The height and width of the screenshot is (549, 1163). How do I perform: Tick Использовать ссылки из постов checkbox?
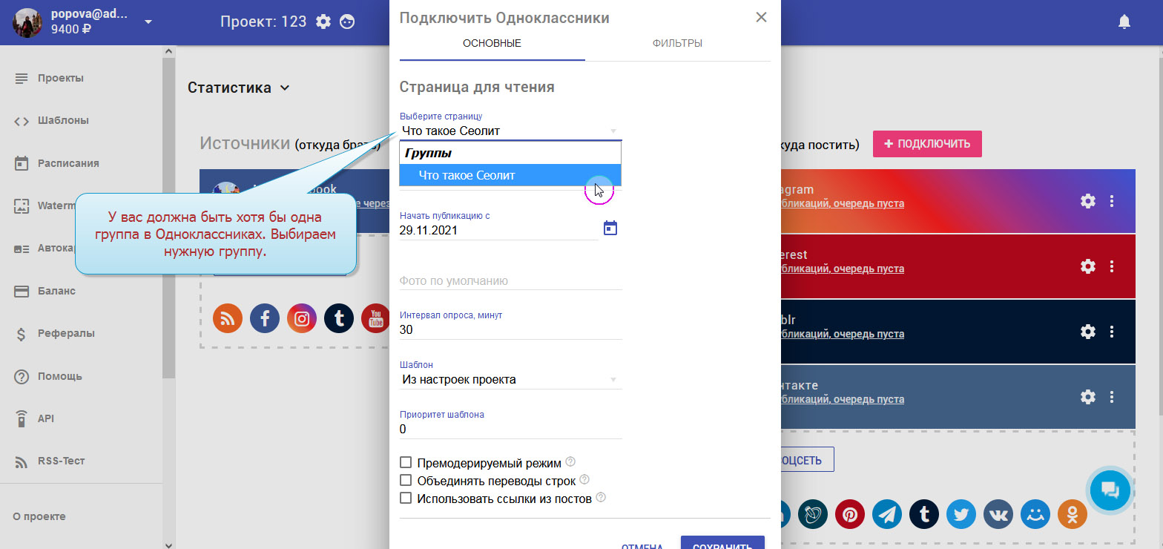point(406,499)
